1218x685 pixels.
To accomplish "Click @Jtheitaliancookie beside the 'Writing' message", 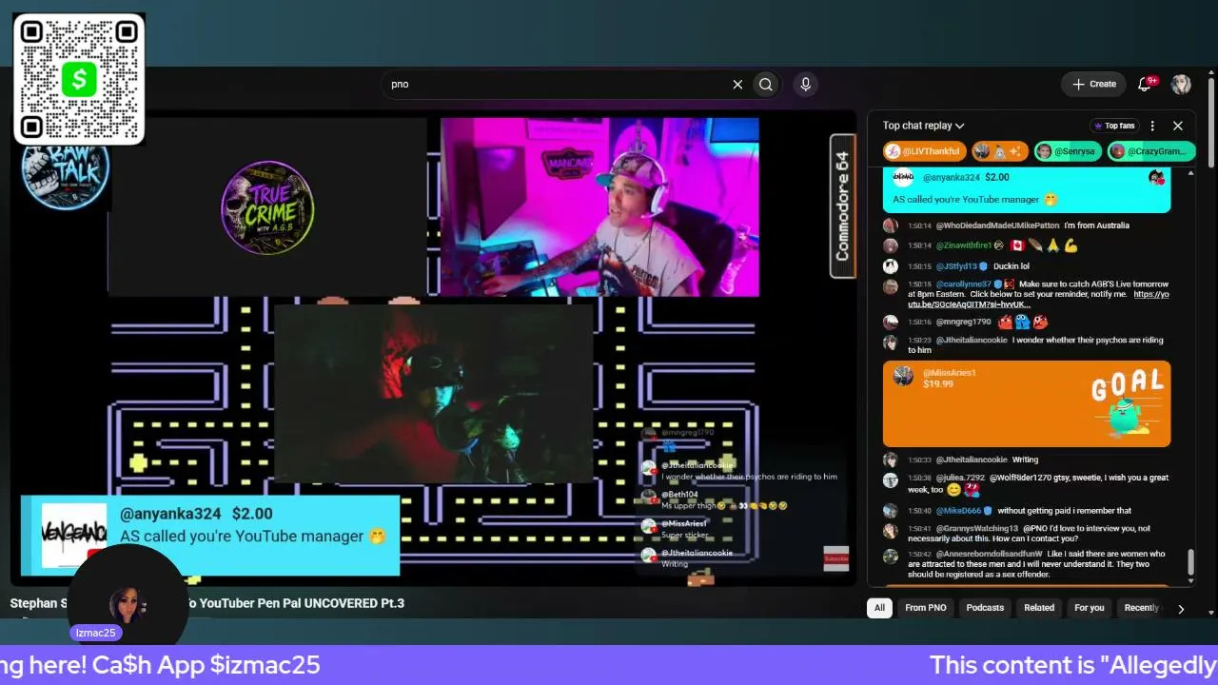I will click(x=972, y=460).
